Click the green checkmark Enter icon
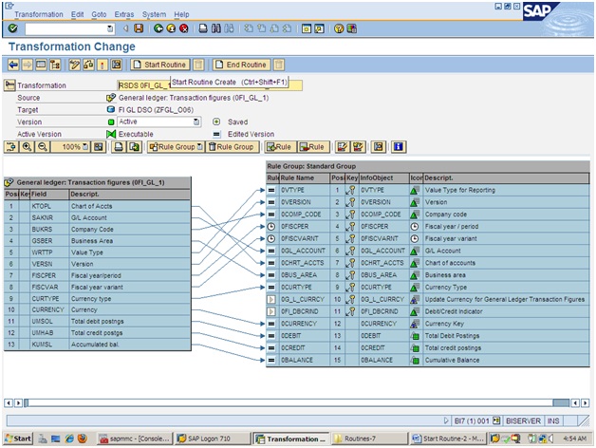 click(13, 28)
